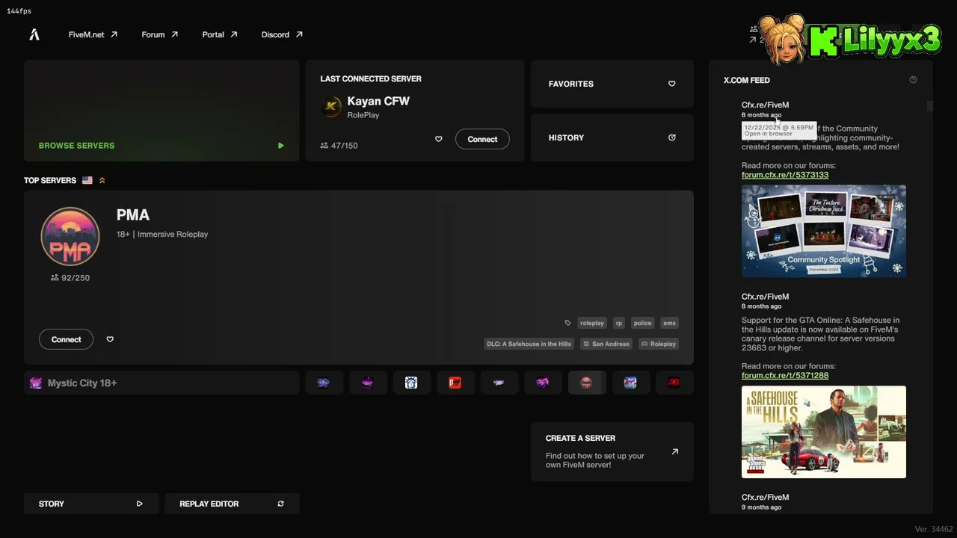Screen dimensions: 957x538
Task: Select the Mystic City 18+ server row
Action: pyautogui.click(x=161, y=383)
